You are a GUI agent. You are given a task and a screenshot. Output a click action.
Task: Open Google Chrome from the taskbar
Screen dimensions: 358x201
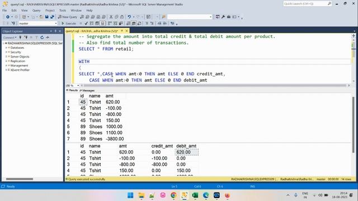173,195
